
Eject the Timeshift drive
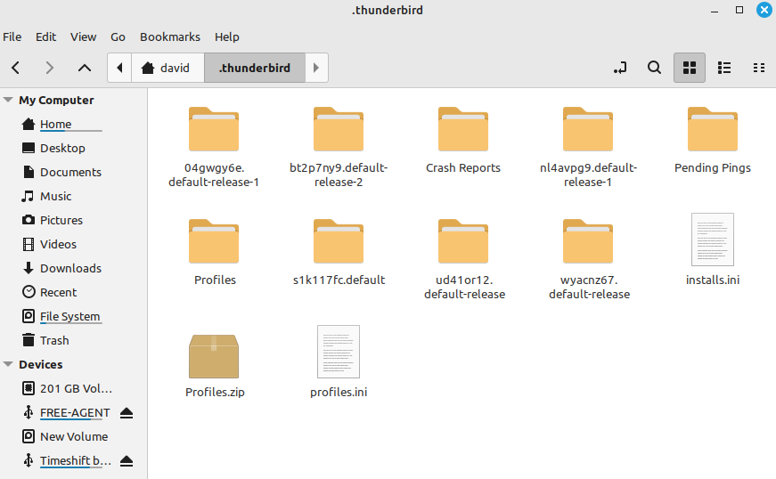pyautogui.click(x=127, y=460)
